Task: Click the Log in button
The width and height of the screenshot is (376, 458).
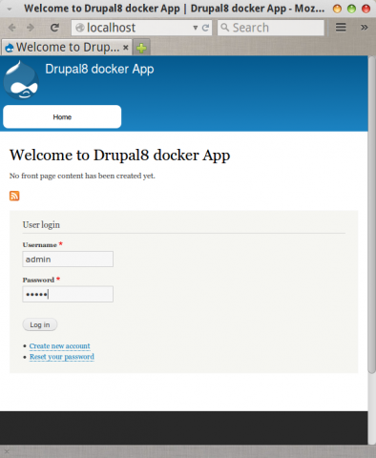Action: click(x=40, y=324)
